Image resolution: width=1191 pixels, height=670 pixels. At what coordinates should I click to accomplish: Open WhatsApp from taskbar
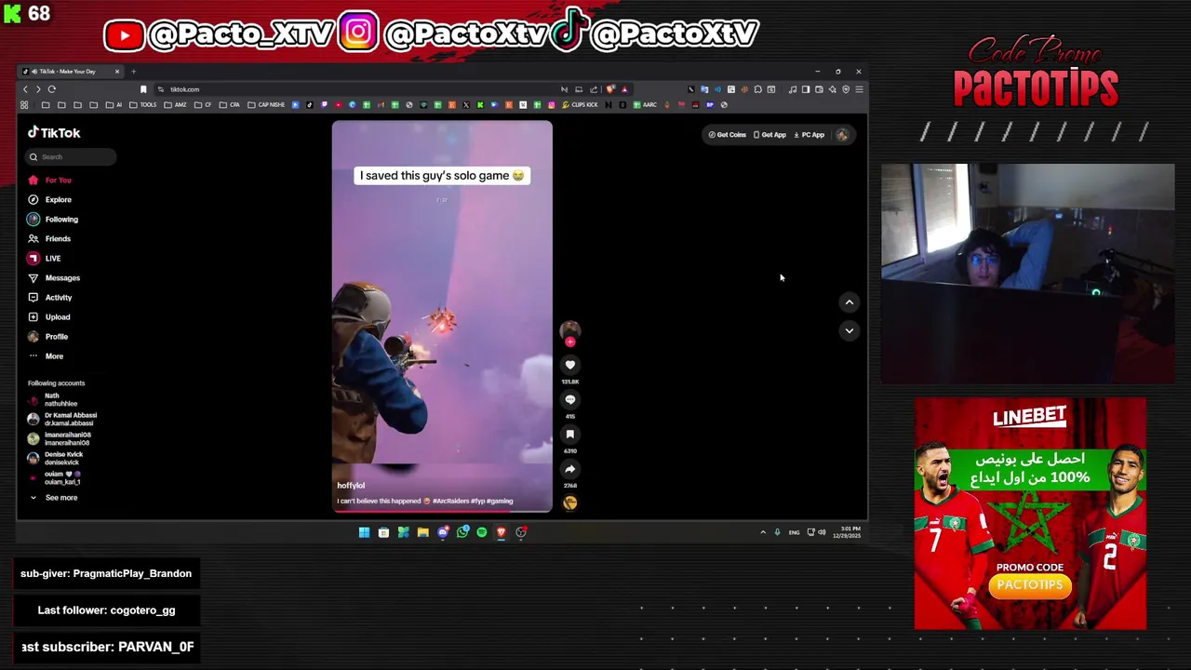pyautogui.click(x=462, y=532)
